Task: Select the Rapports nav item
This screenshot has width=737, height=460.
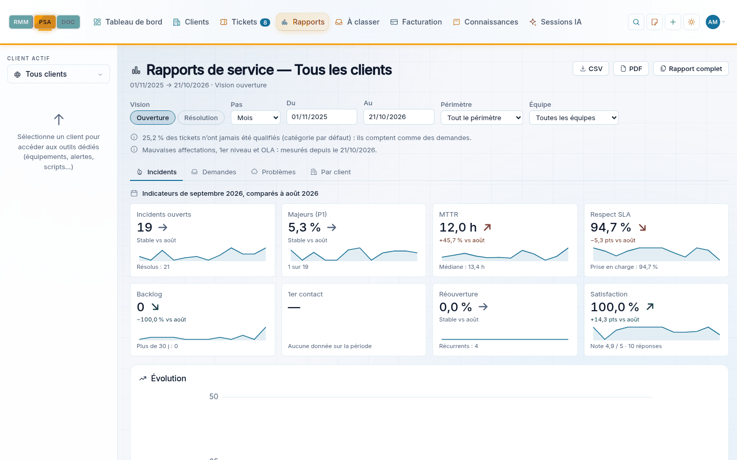Action: (x=302, y=22)
